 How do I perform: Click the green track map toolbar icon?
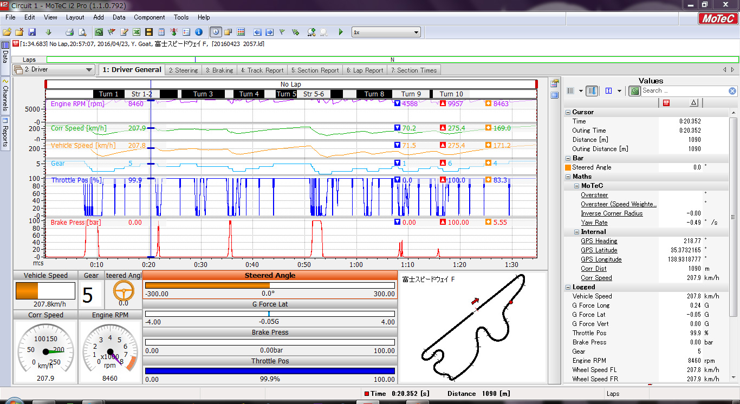99,32
